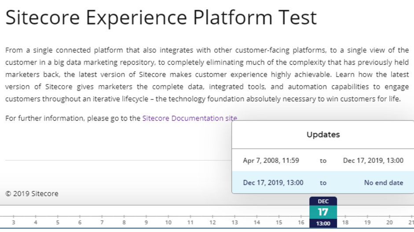The height and width of the screenshot is (232, 414).
Task: Pick day 6 on the timeline
Action: point(80,222)
